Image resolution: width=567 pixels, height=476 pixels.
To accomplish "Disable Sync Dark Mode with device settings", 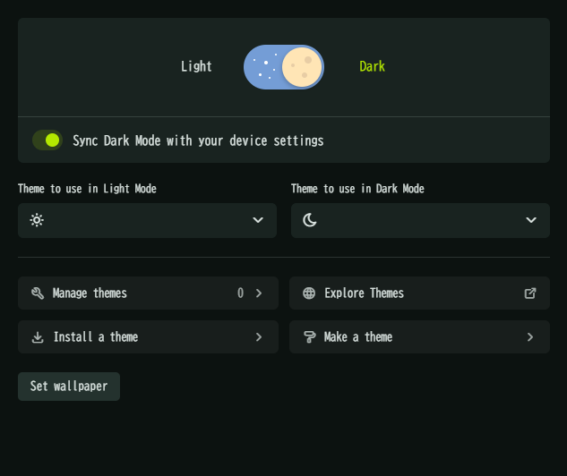I will point(47,140).
